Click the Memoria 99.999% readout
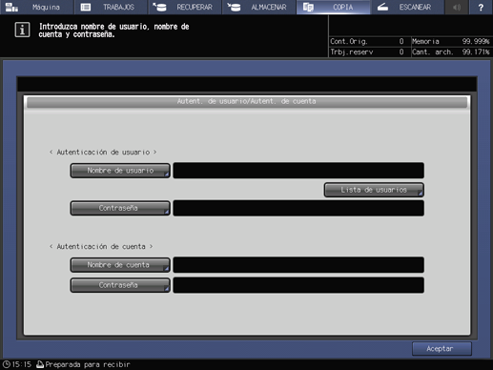This screenshot has height=370, width=493. coord(451,41)
